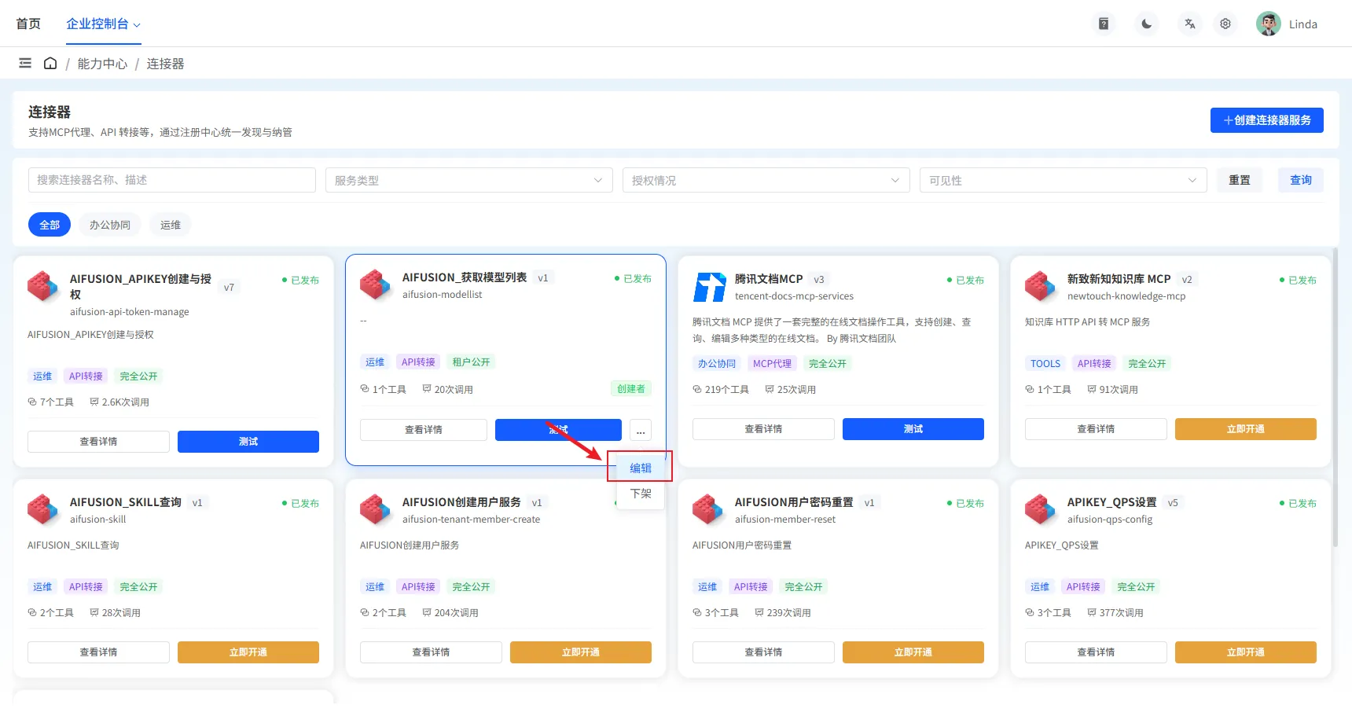Click the AIFUSION用户密码重置 card logo
Image resolution: width=1352 pixels, height=716 pixels.
coord(707,510)
